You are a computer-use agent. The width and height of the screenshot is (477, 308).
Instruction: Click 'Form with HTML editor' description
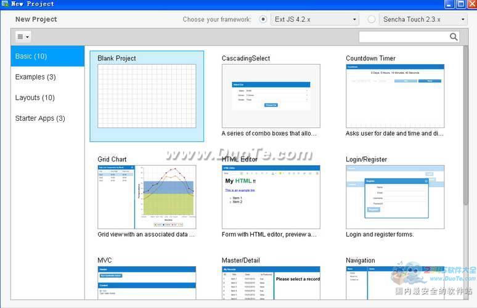point(269,235)
